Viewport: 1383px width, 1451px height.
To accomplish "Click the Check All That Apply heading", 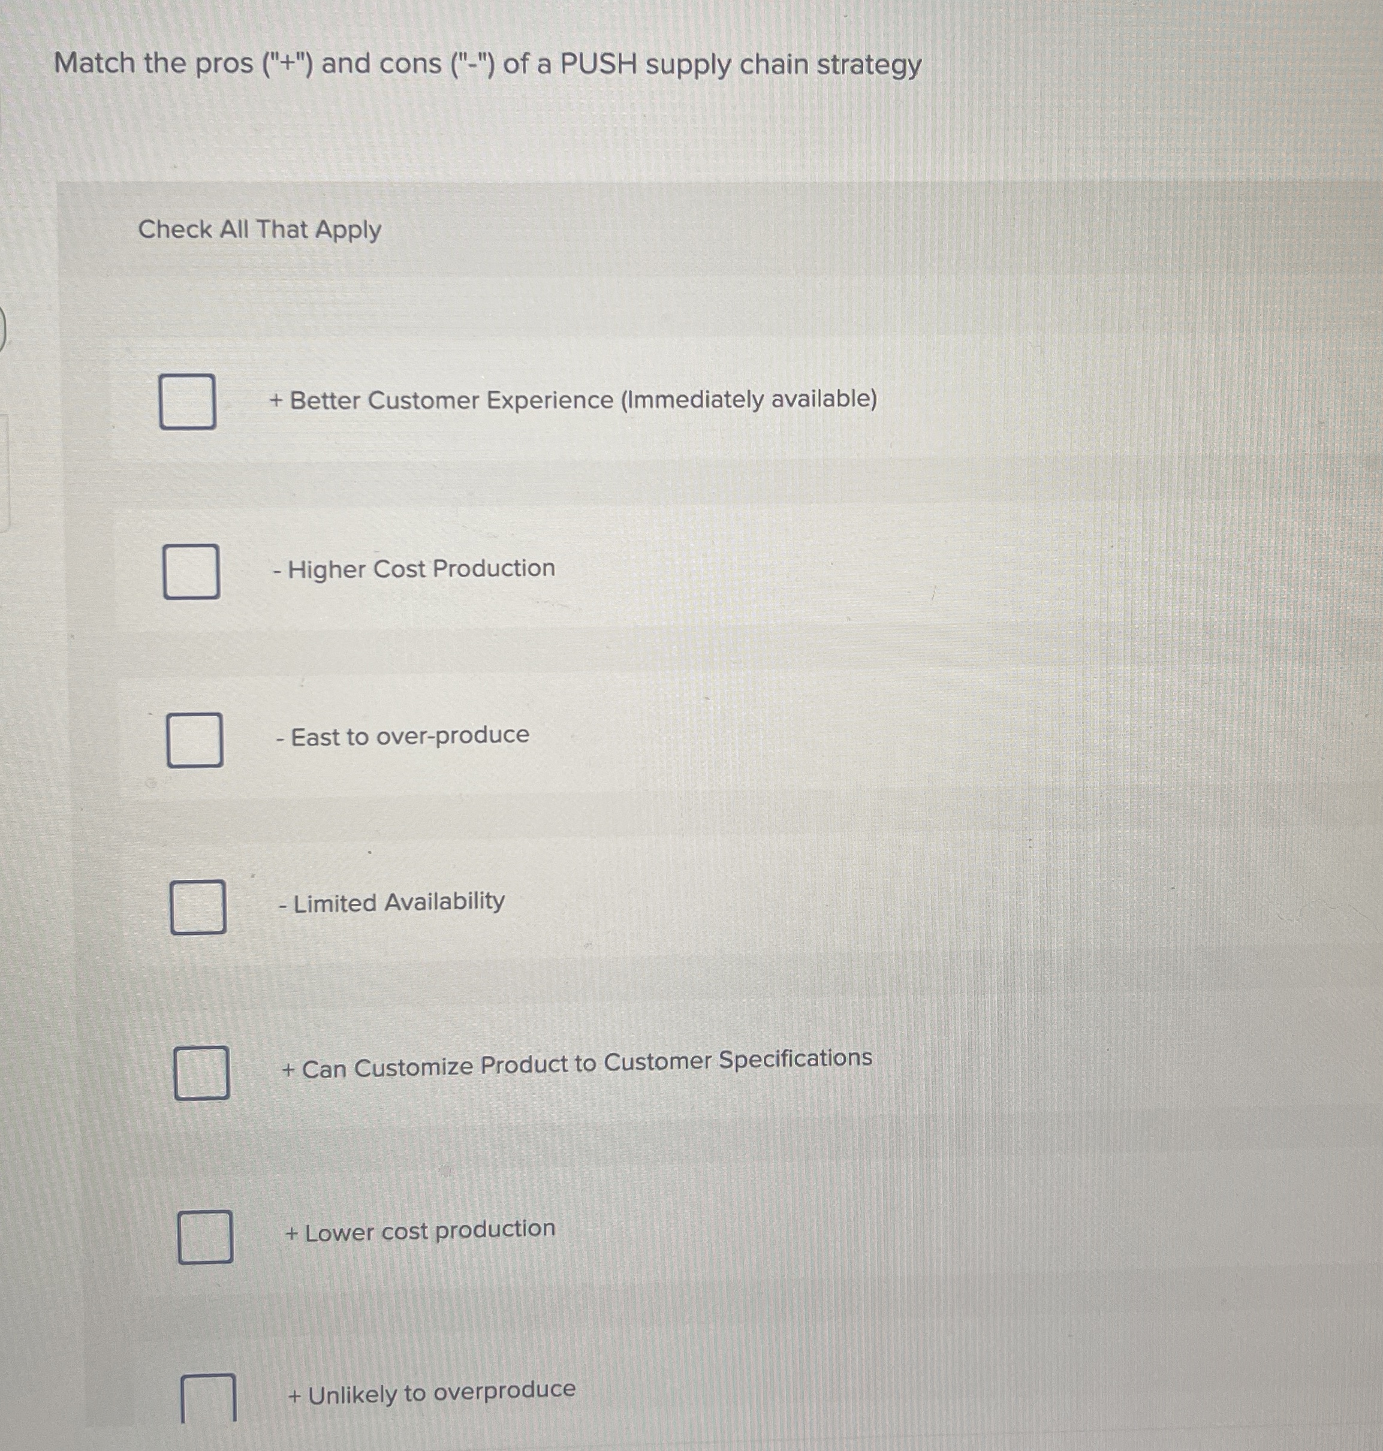I will [x=260, y=230].
